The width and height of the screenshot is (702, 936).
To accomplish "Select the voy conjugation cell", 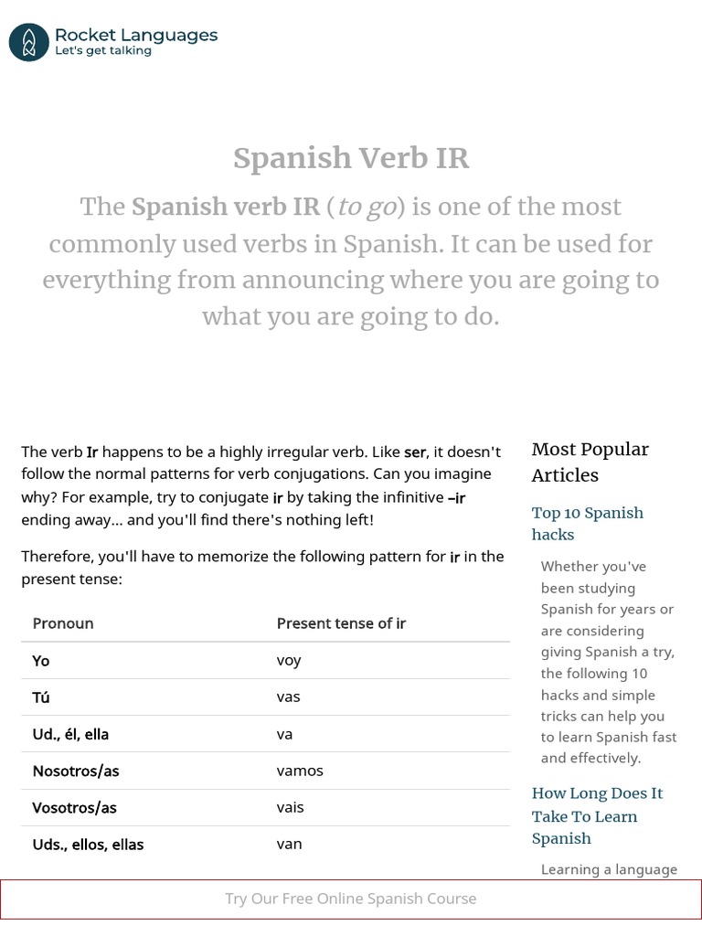I will pos(289,660).
